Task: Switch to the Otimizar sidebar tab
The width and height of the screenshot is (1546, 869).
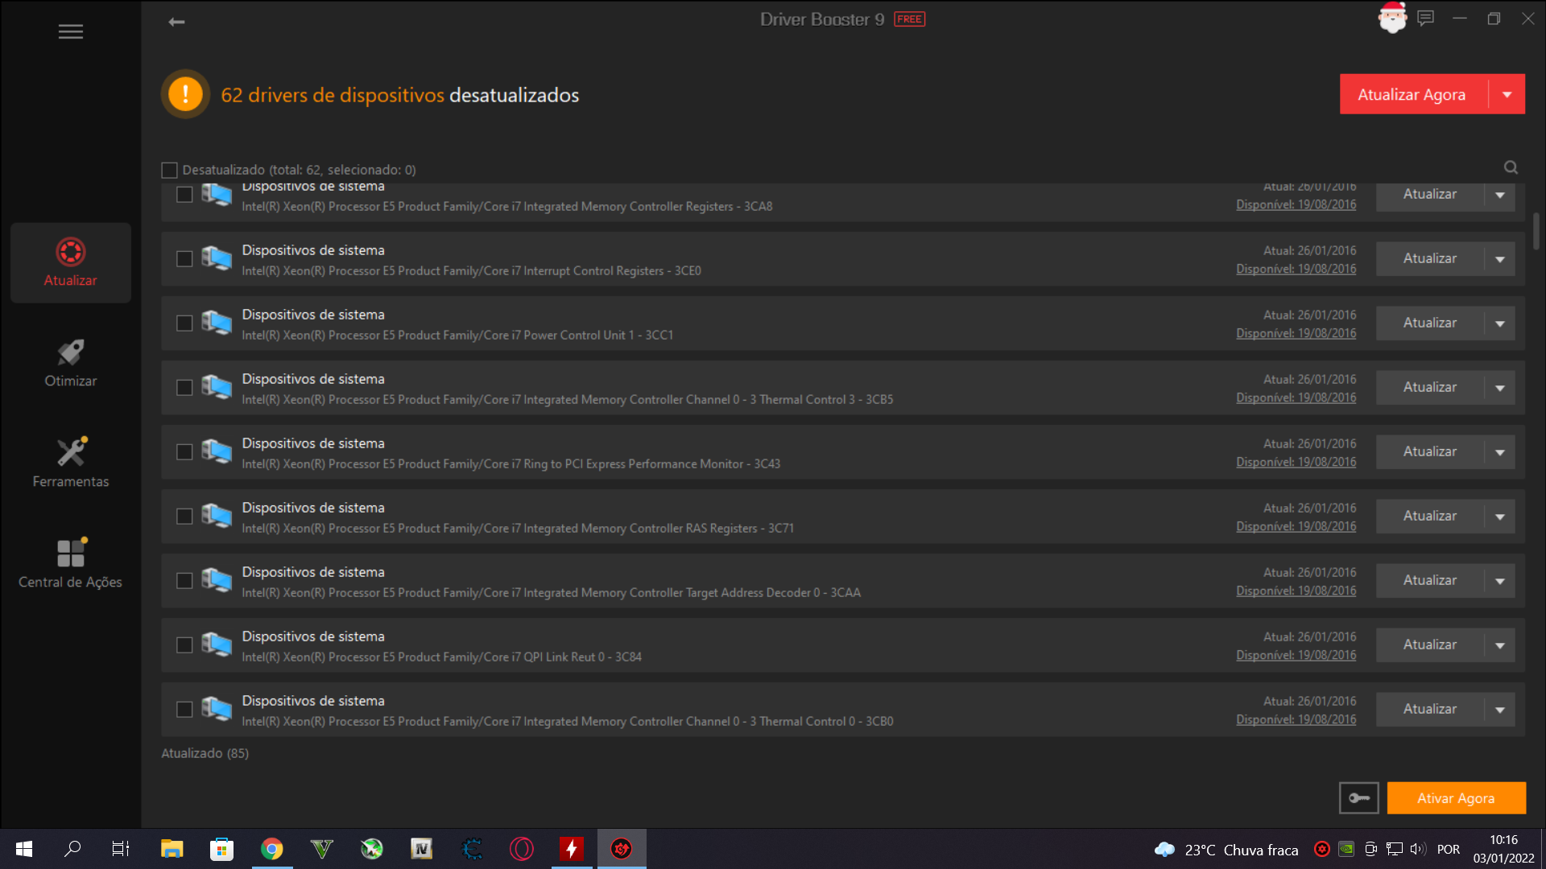Action: [x=71, y=364]
